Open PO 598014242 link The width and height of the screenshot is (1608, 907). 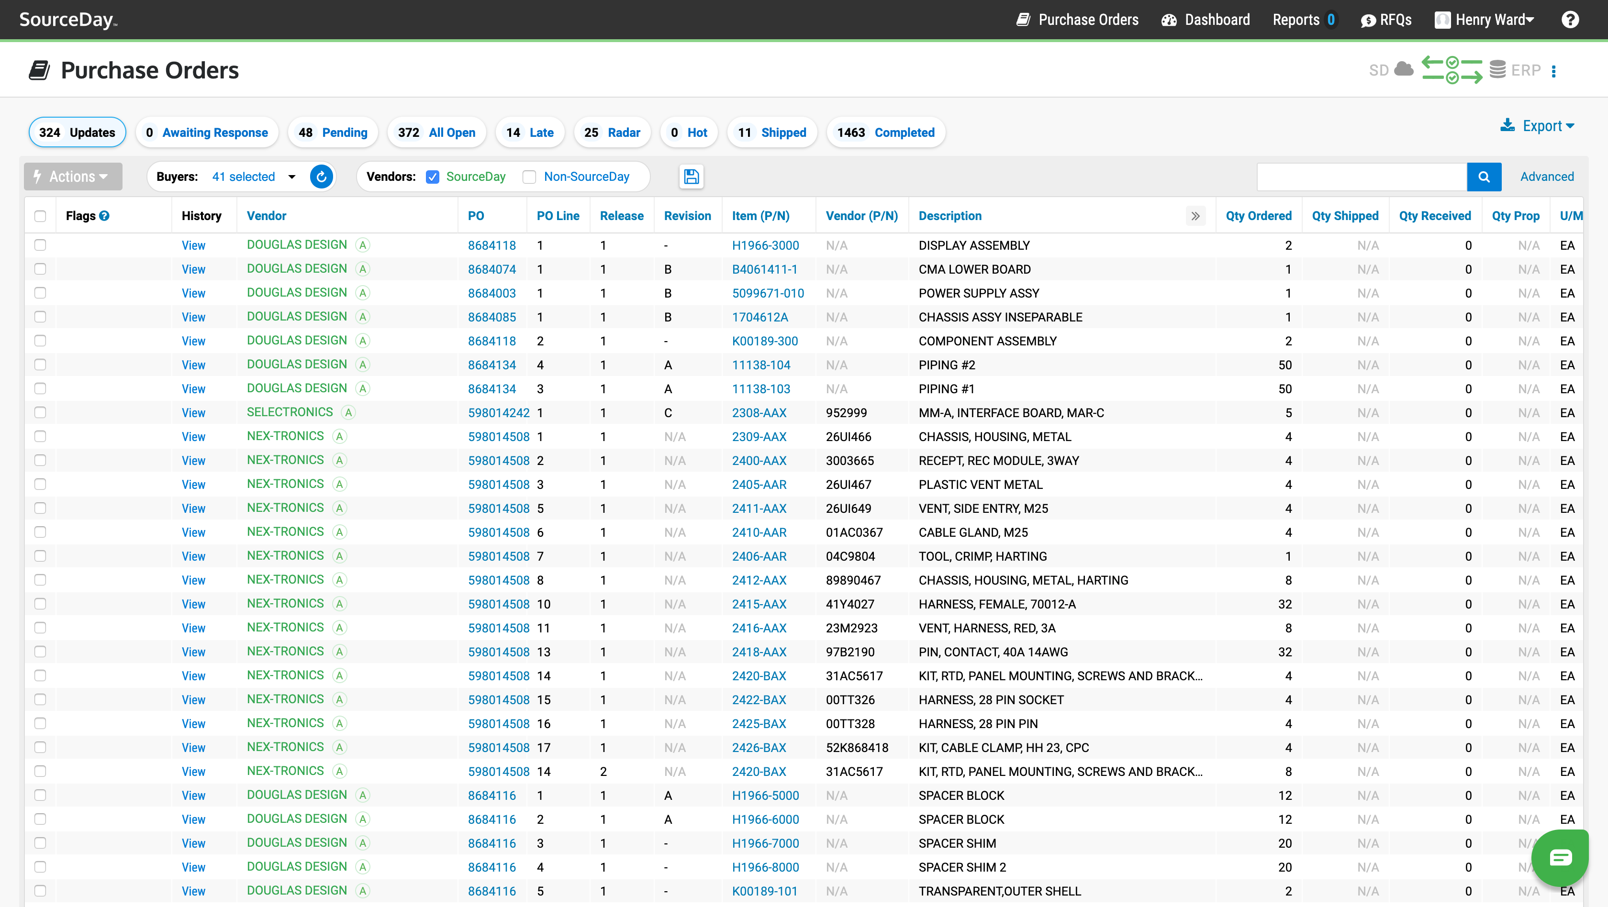(499, 412)
